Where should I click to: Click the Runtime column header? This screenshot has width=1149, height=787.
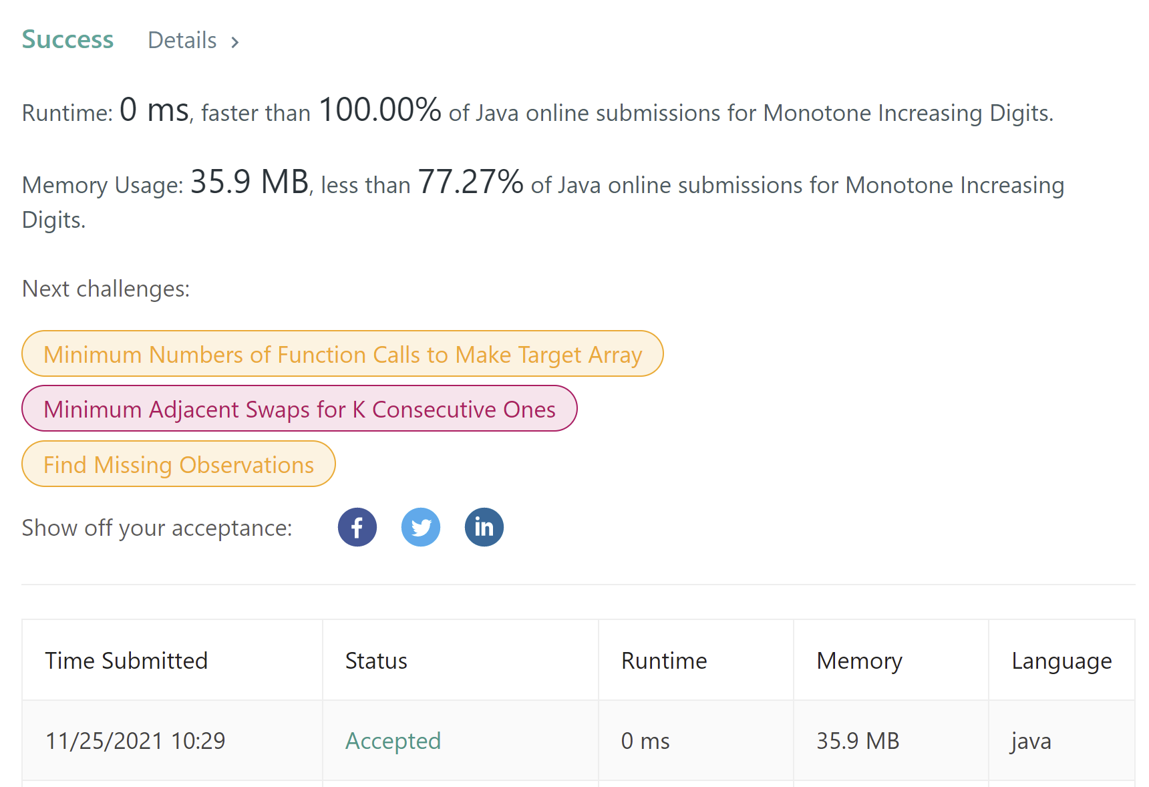tap(664, 661)
